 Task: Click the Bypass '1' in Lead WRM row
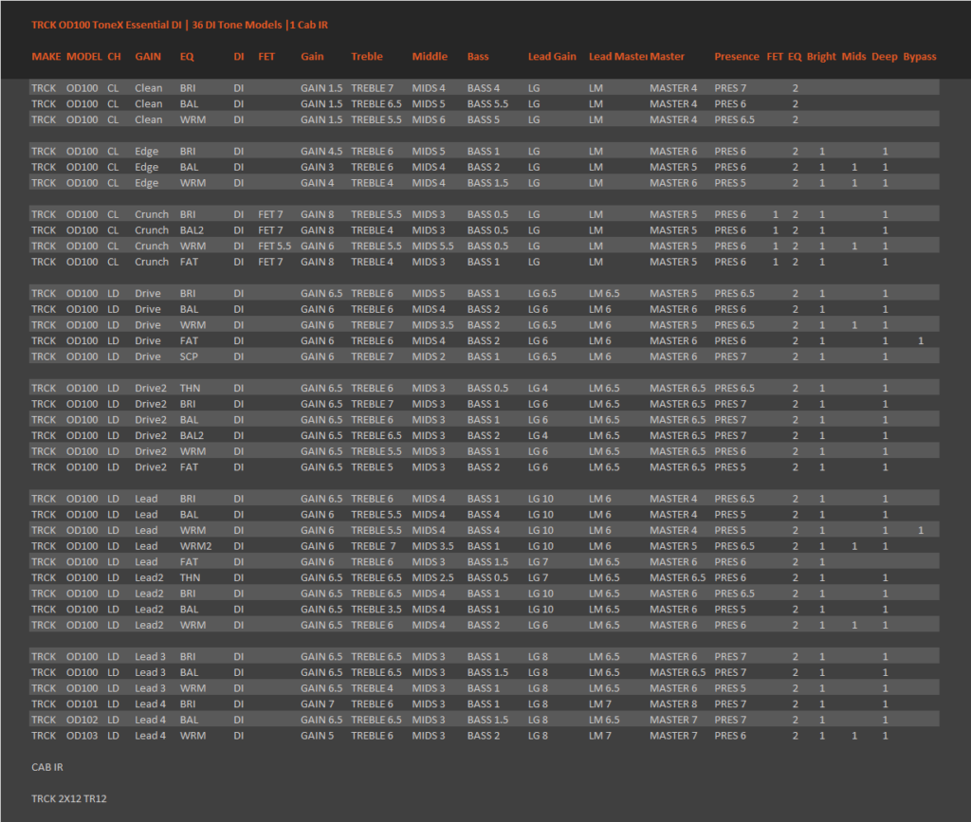pos(920,531)
